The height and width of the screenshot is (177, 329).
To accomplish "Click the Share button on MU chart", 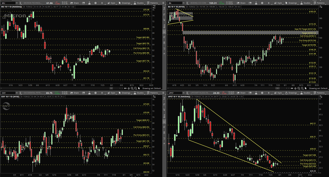I will coord(74,3).
